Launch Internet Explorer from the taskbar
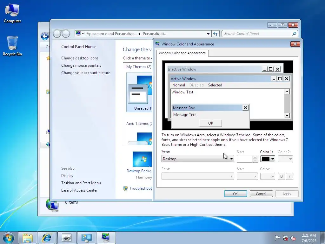This screenshot has width=325, height=244. (47, 238)
